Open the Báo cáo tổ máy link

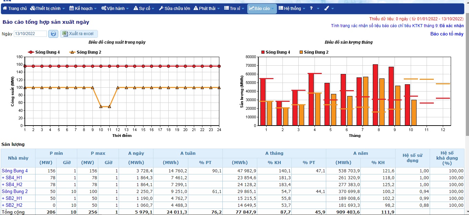447,34
